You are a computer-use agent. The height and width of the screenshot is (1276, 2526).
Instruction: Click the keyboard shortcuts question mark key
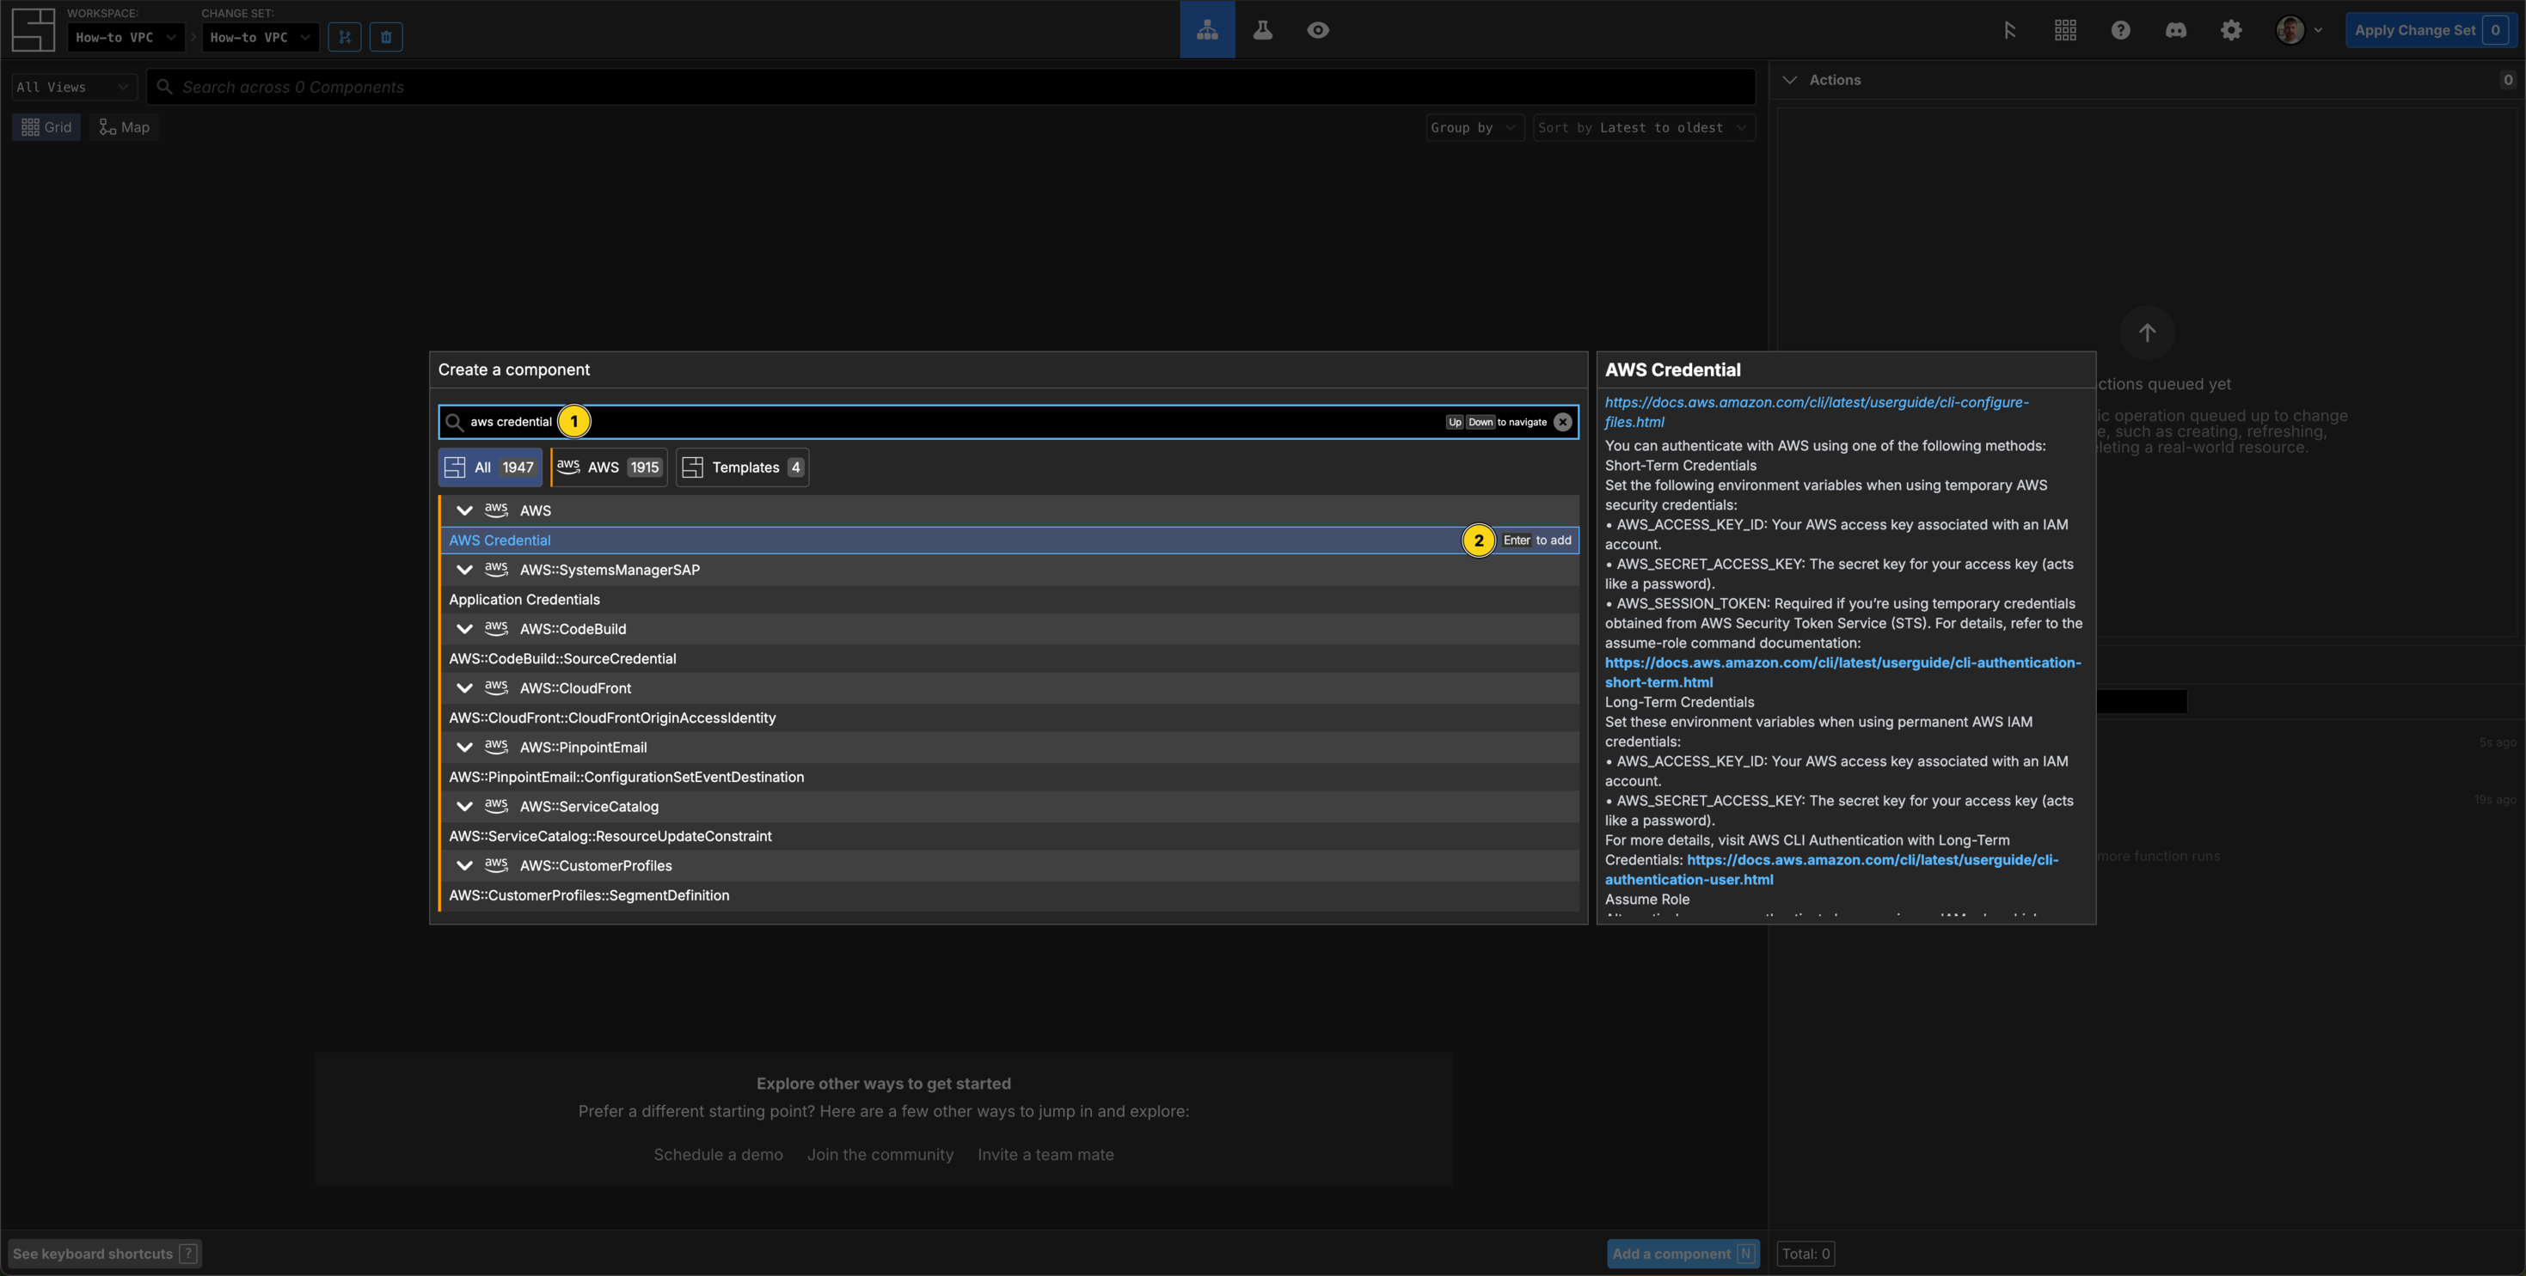188,1254
